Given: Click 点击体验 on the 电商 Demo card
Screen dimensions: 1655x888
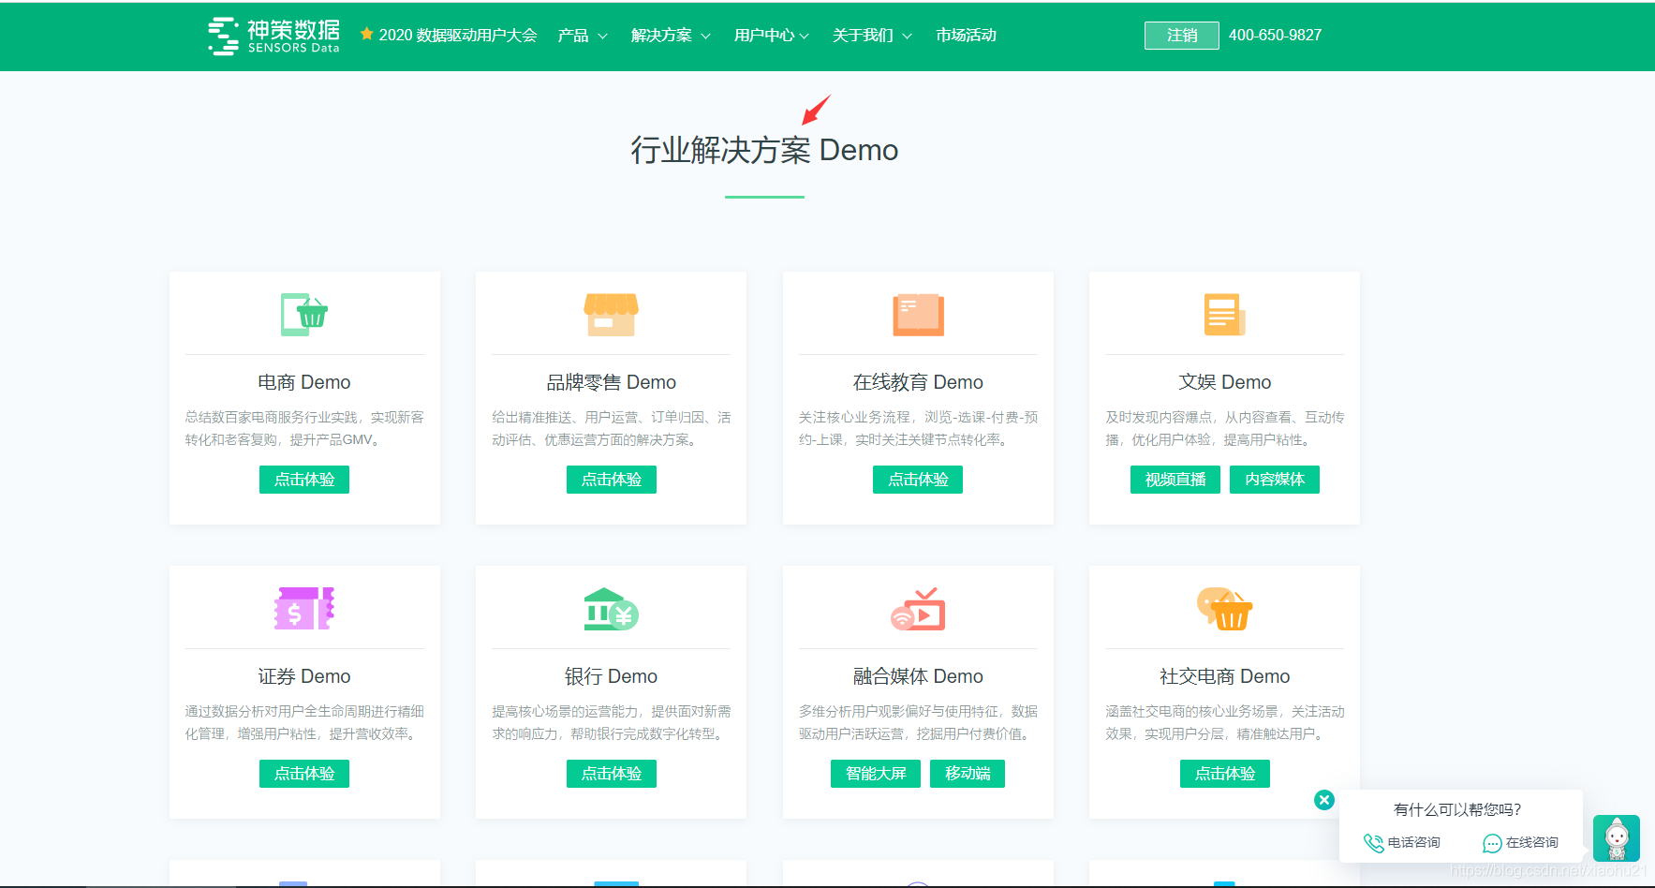Looking at the screenshot, I should pyautogui.click(x=303, y=479).
